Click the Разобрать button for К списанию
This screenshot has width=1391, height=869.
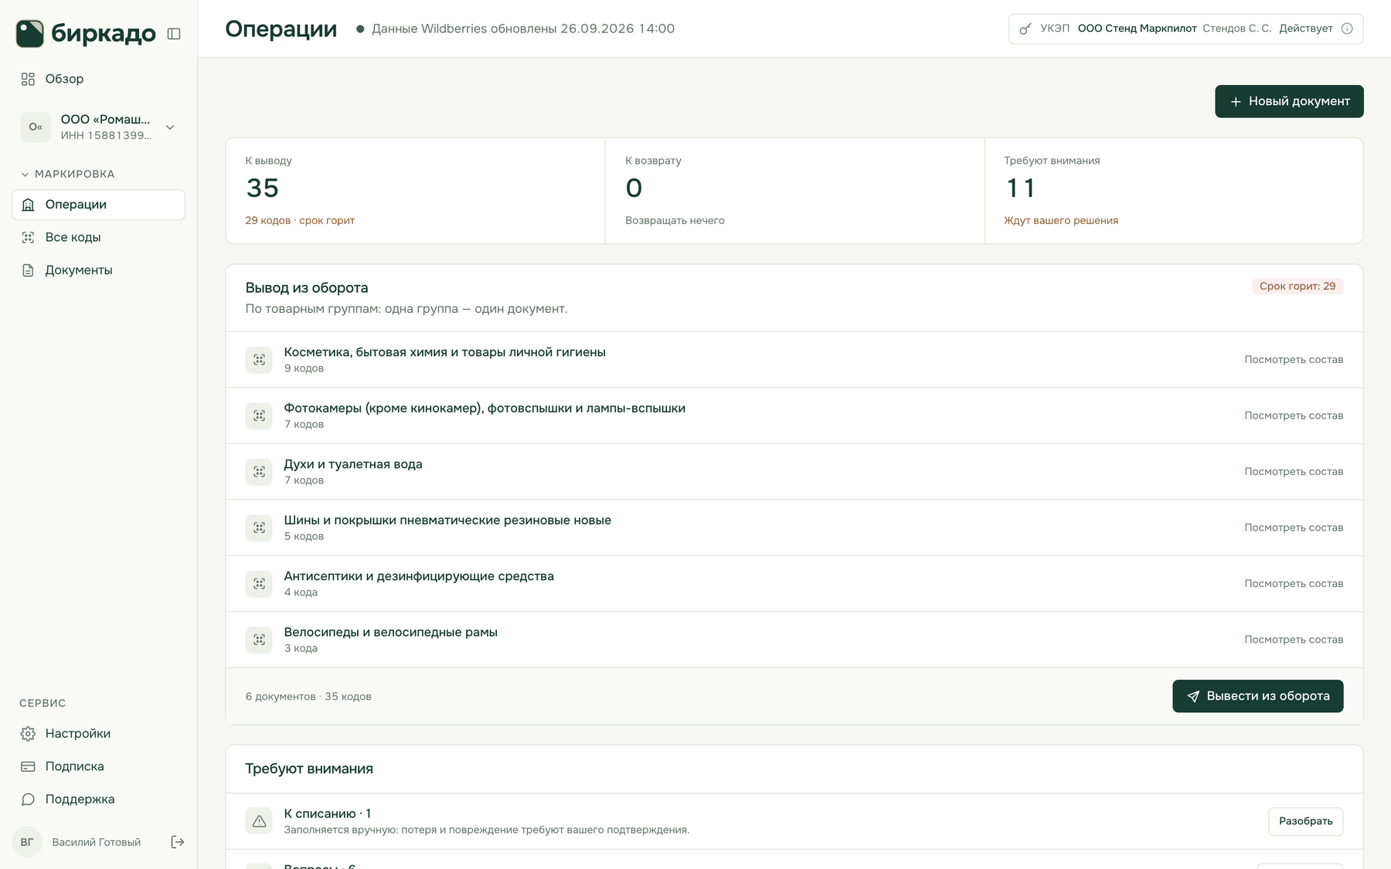[1305, 821]
